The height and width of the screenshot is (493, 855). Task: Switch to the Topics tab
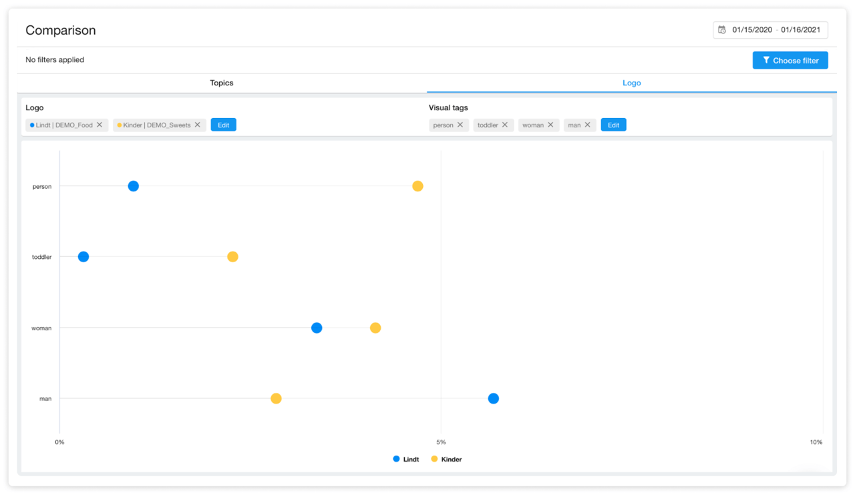click(222, 83)
